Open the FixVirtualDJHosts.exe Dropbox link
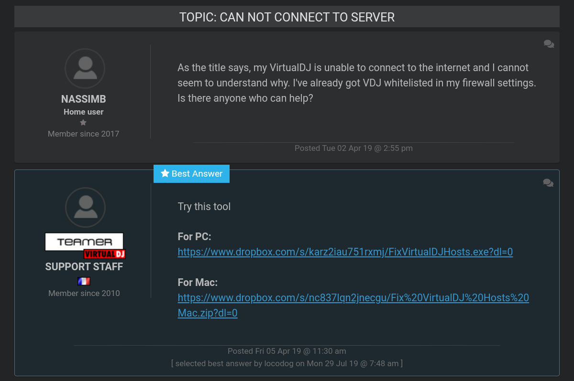574x381 pixels. click(345, 252)
